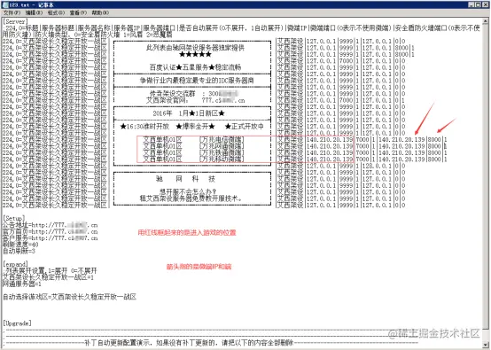Click the title text 123.txt - 记事本
491x350 pixels.
click(x=32, y=4)
